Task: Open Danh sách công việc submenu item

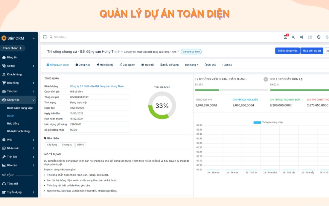Action: [x=20, y=108]
